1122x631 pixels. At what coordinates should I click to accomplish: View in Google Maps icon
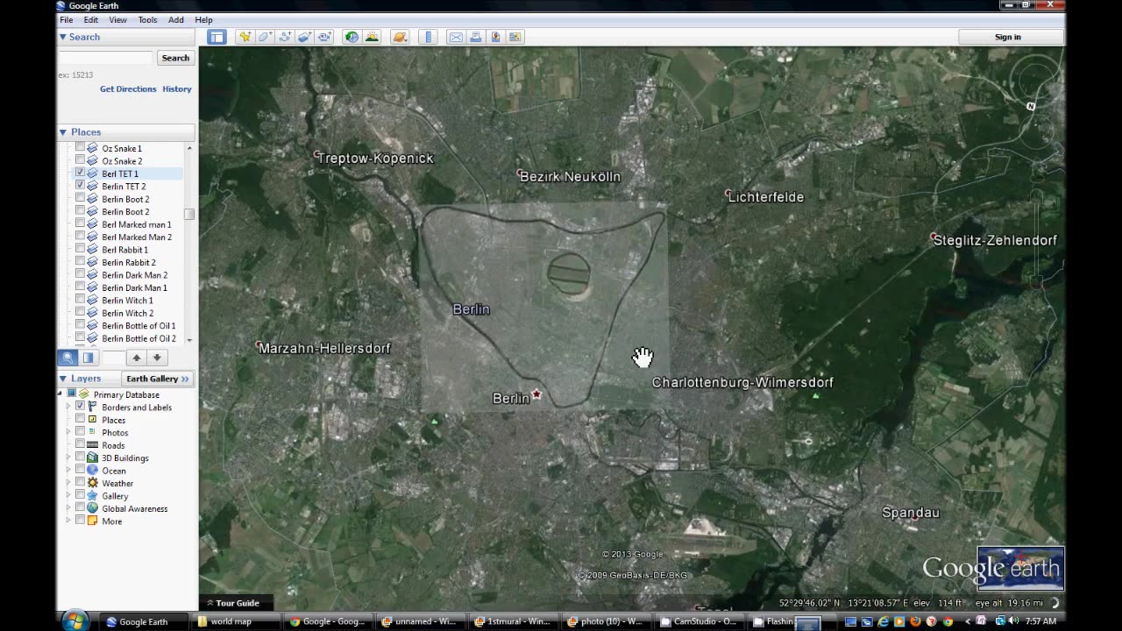point(515,37)
